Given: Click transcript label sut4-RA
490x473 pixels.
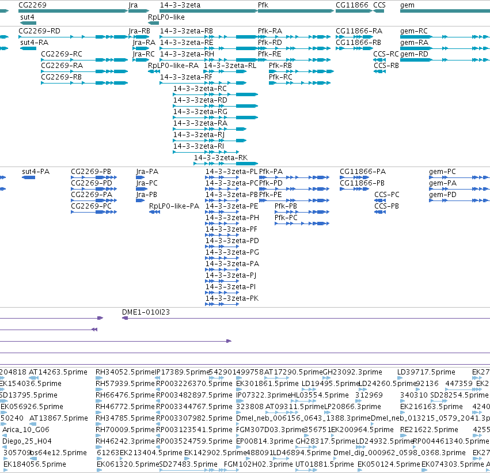Looking at the screenshot, I should (x=35, y=43).
